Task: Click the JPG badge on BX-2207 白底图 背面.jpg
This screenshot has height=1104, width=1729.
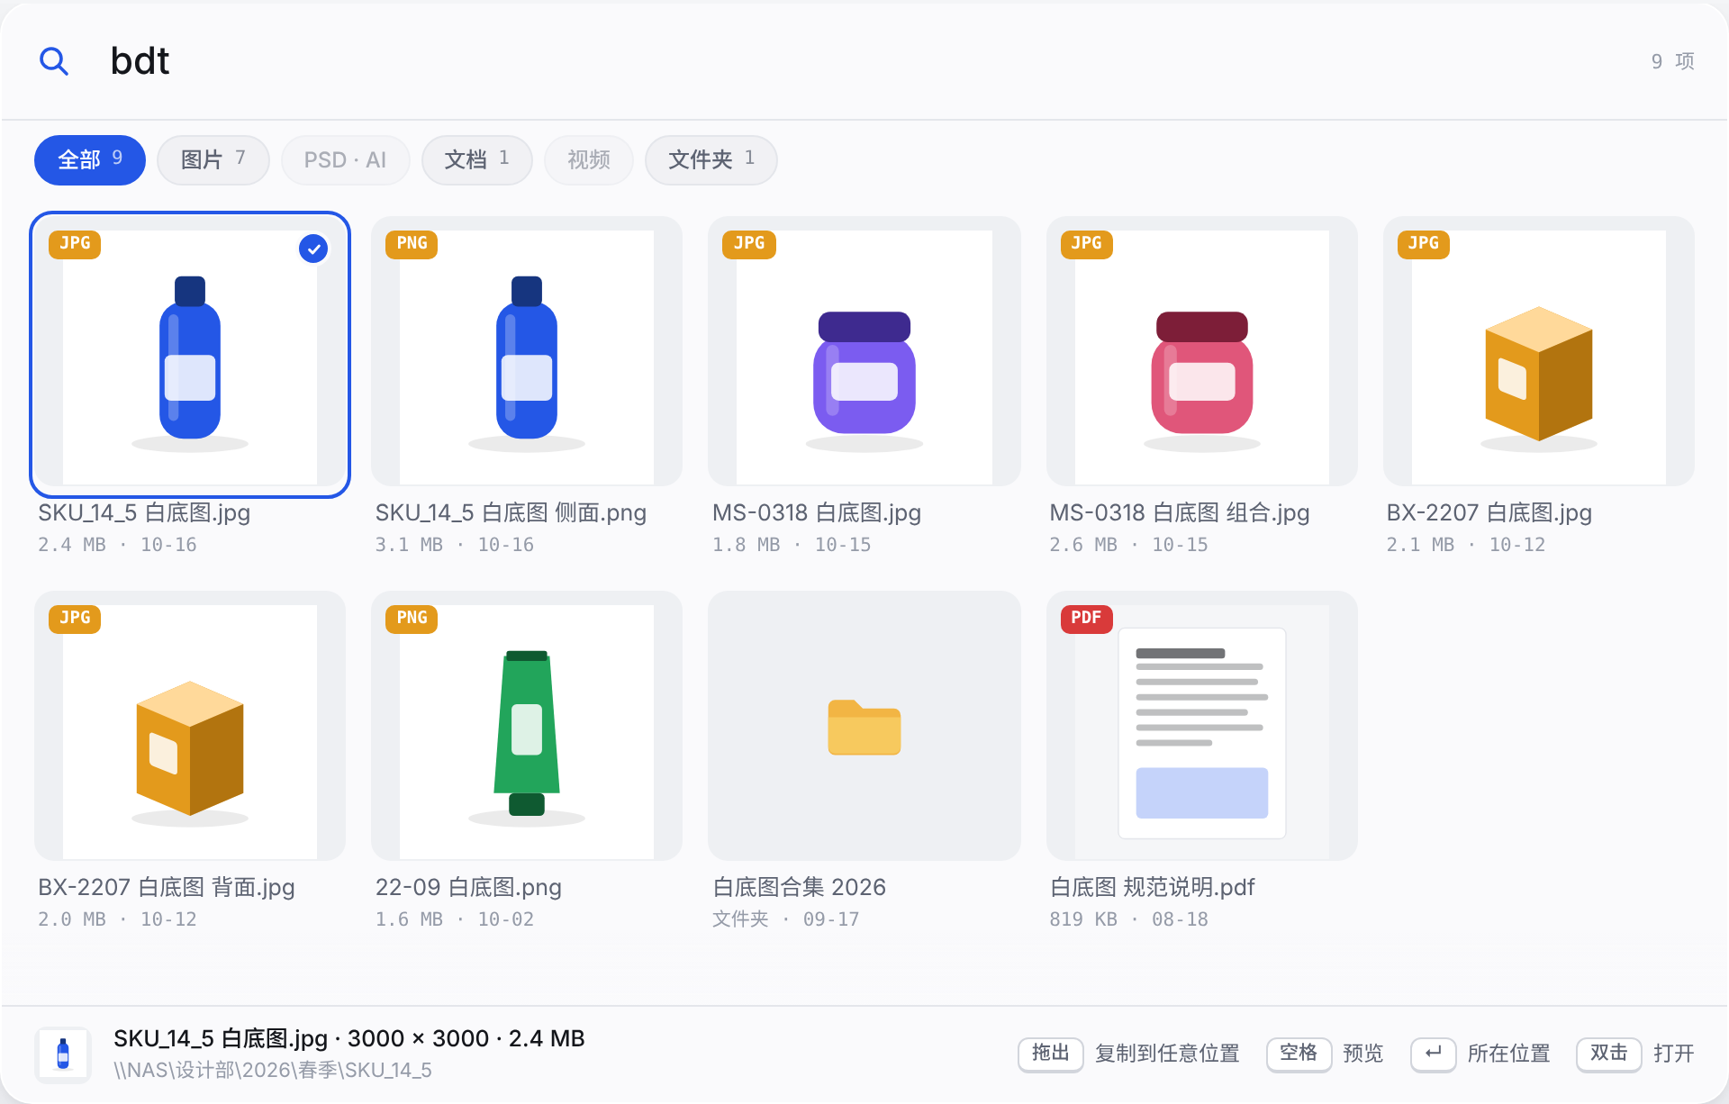Action: 75,618
